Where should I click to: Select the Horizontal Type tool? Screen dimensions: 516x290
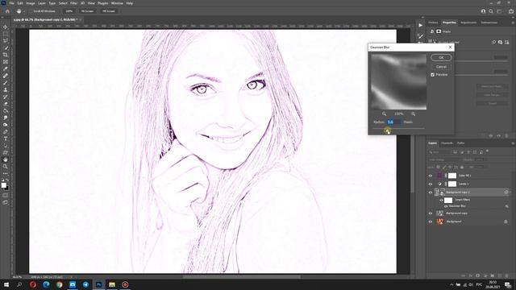pos(6,139)
